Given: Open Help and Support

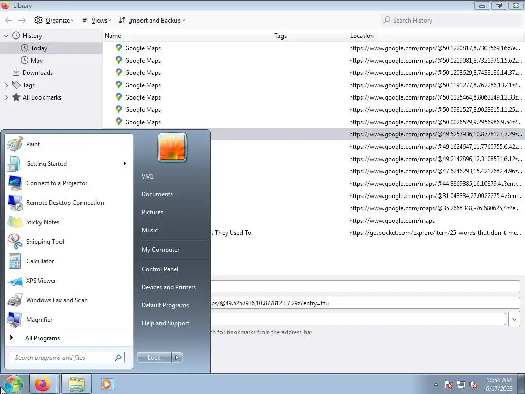Looking at the screenshot, I should click(x=165, y=323).
